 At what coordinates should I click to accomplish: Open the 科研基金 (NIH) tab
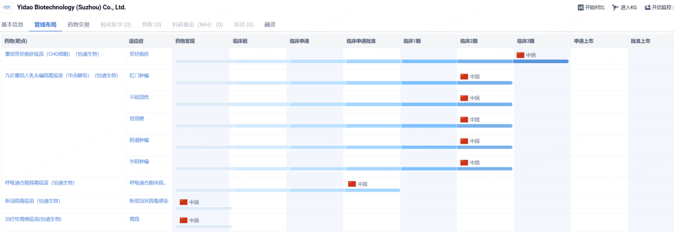[197, 24]
